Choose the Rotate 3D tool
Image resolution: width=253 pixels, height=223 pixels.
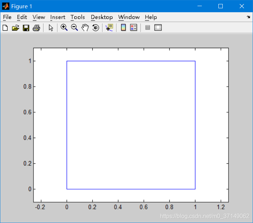pos(96,28)
